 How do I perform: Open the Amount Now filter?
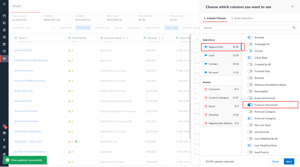click(153, 28)
